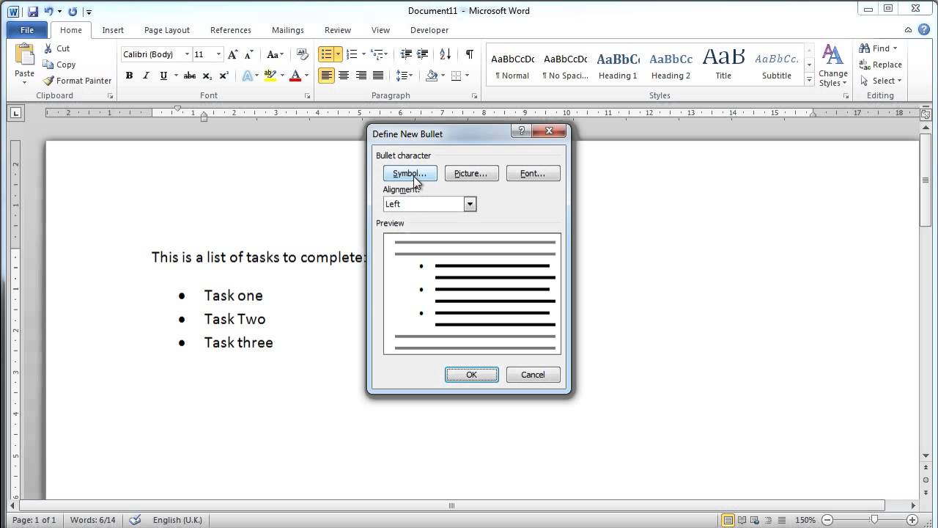
Task: Click the Font... button in dialog
Action: point(533,173)
